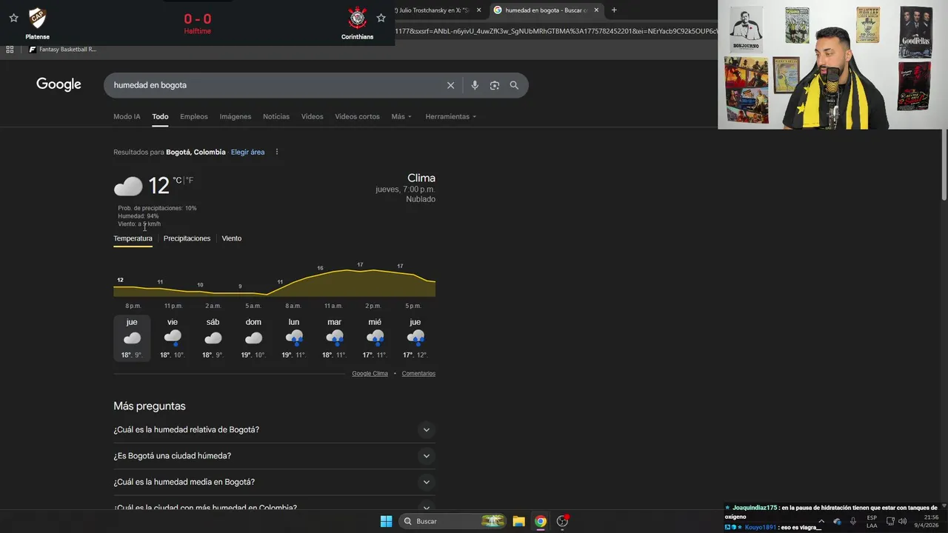Open the Fantasy Basketball bookmark
This screenshot has height=533, width=948.
pyautogui.click(x=63, y=50)
